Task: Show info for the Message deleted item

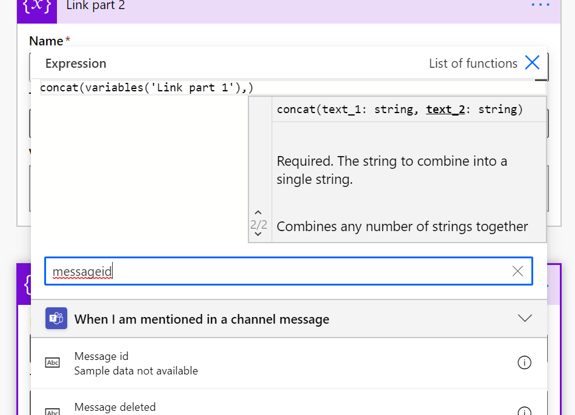Action: pos(524,411)
